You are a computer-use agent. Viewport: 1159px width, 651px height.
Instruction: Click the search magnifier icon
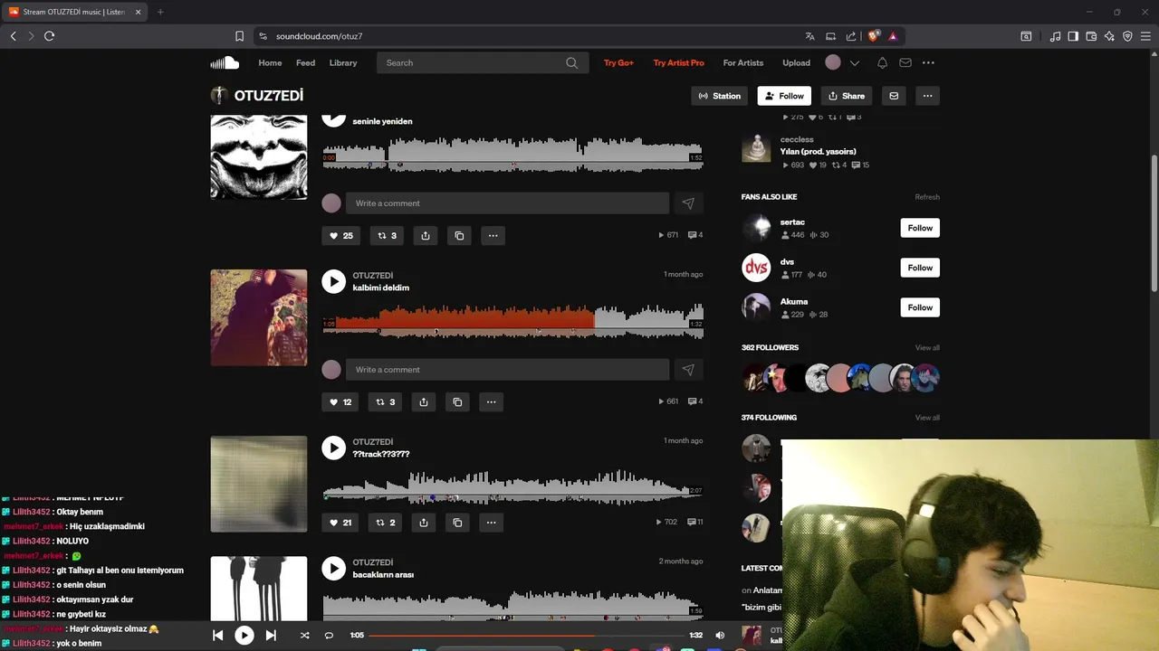571,62
